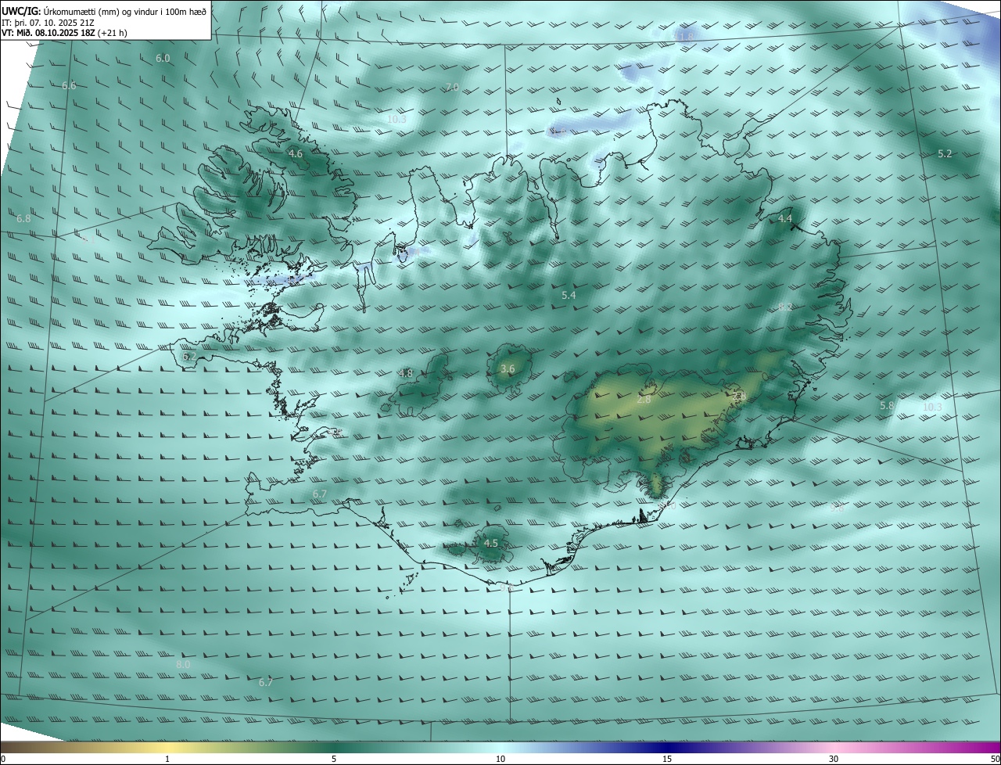Select the 7.0 value label

[452, 87]
